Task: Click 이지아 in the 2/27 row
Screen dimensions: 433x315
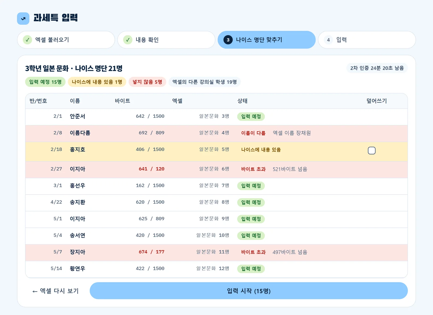Action: tap(77, 169)
